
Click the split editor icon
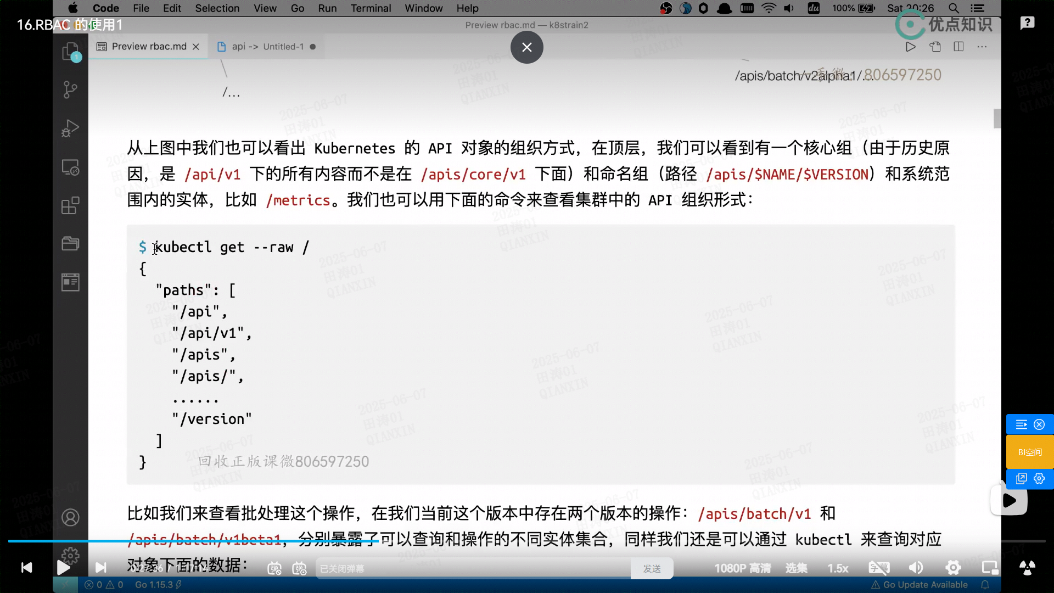(958, 47)
